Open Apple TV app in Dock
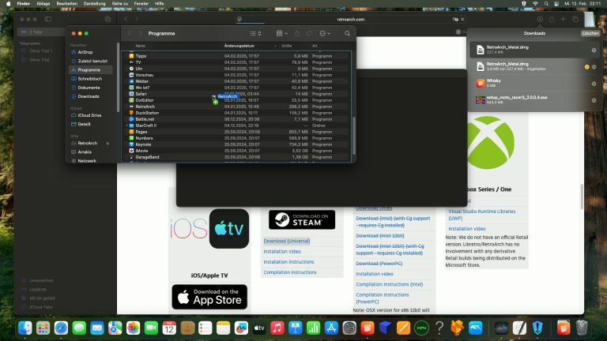 [x=259, y=328]
